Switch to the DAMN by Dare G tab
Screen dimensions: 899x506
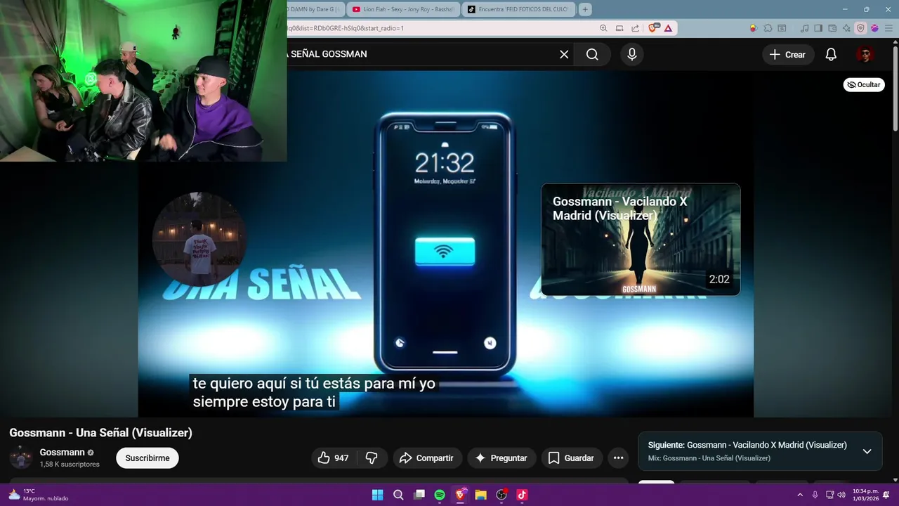point(315,9)
